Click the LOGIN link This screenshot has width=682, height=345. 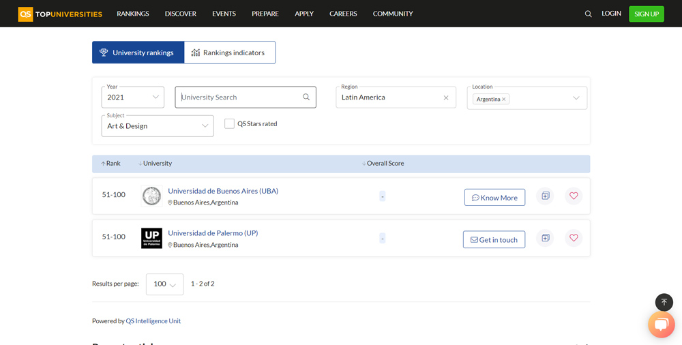click(x=611, y=14)
